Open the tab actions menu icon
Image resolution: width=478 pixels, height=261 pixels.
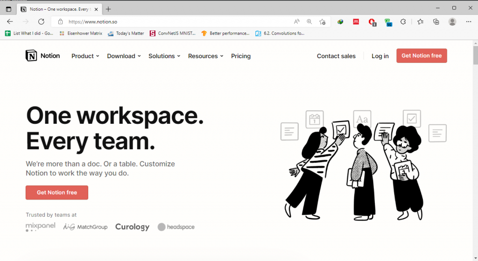pyautogui.click(x=8, y=9)
